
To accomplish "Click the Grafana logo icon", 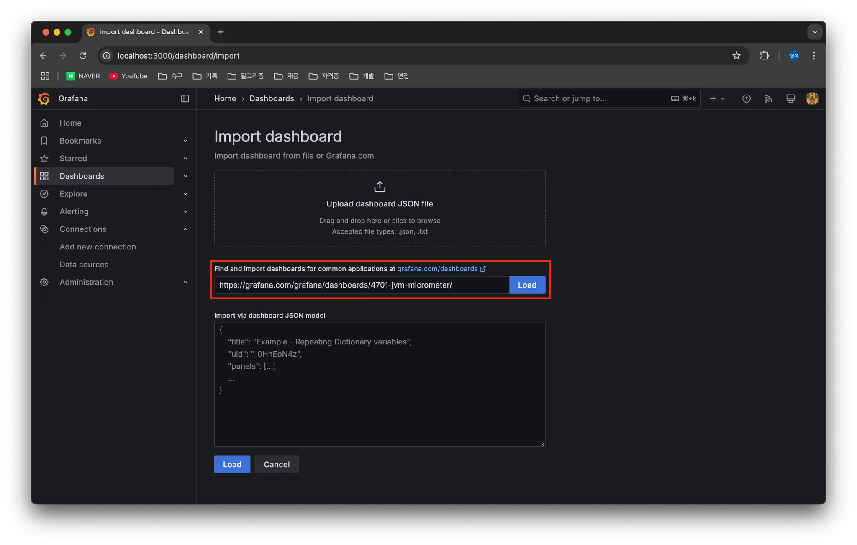I will pos(44,98).
